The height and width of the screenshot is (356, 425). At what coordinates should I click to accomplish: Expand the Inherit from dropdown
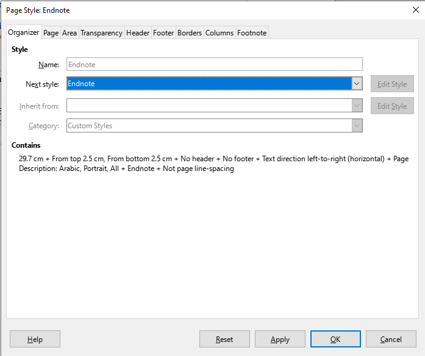(x=357, y=106)
